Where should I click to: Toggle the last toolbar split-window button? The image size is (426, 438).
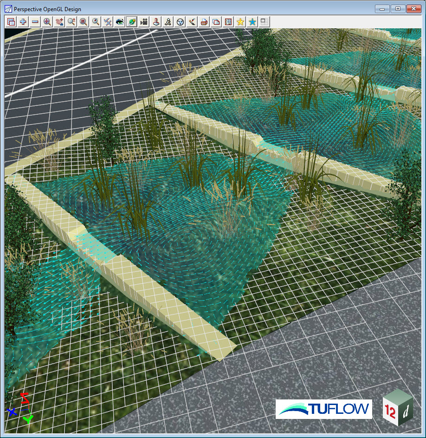click(265, 22)
